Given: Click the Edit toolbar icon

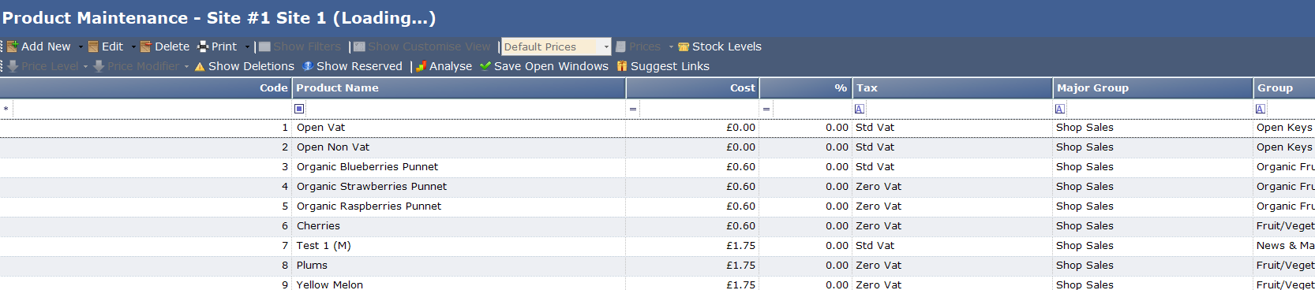Looking at the screenshot, I should 93,46.
